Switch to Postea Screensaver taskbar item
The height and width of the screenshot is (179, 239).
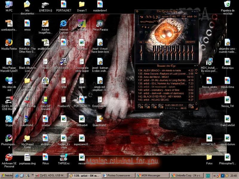[x=119, y=176]
